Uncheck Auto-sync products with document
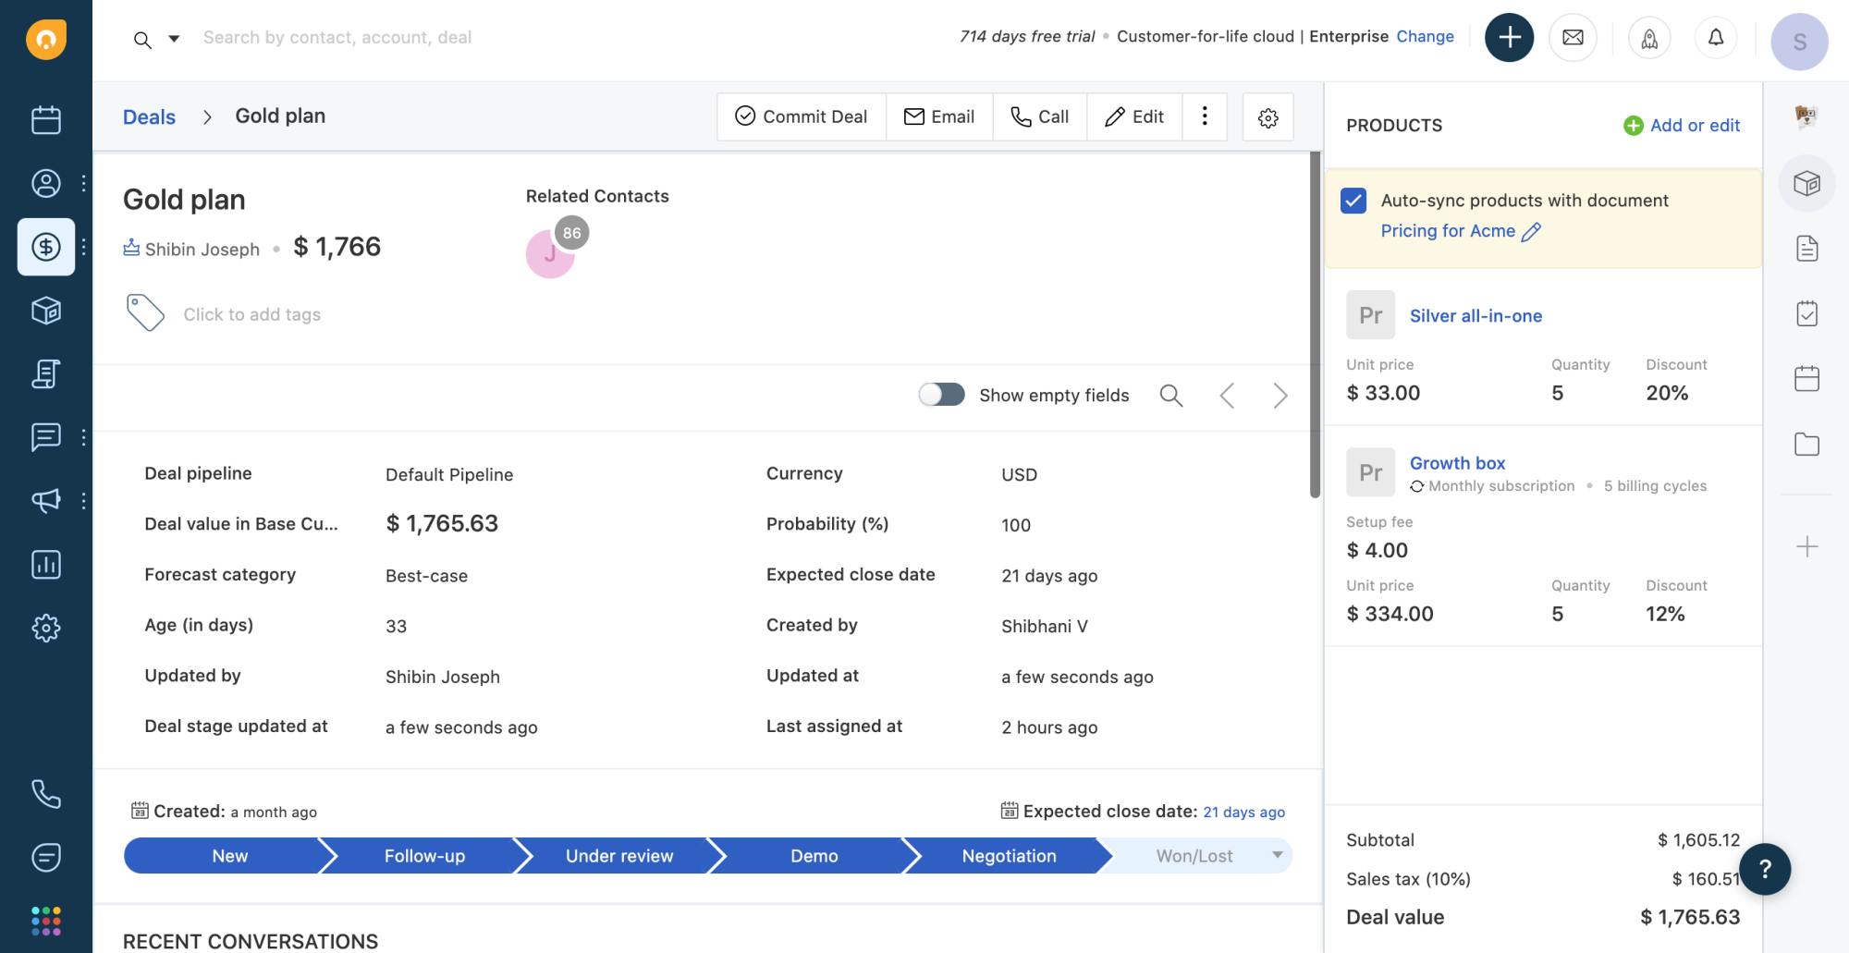1849x953 pixels. point(1354,200)
